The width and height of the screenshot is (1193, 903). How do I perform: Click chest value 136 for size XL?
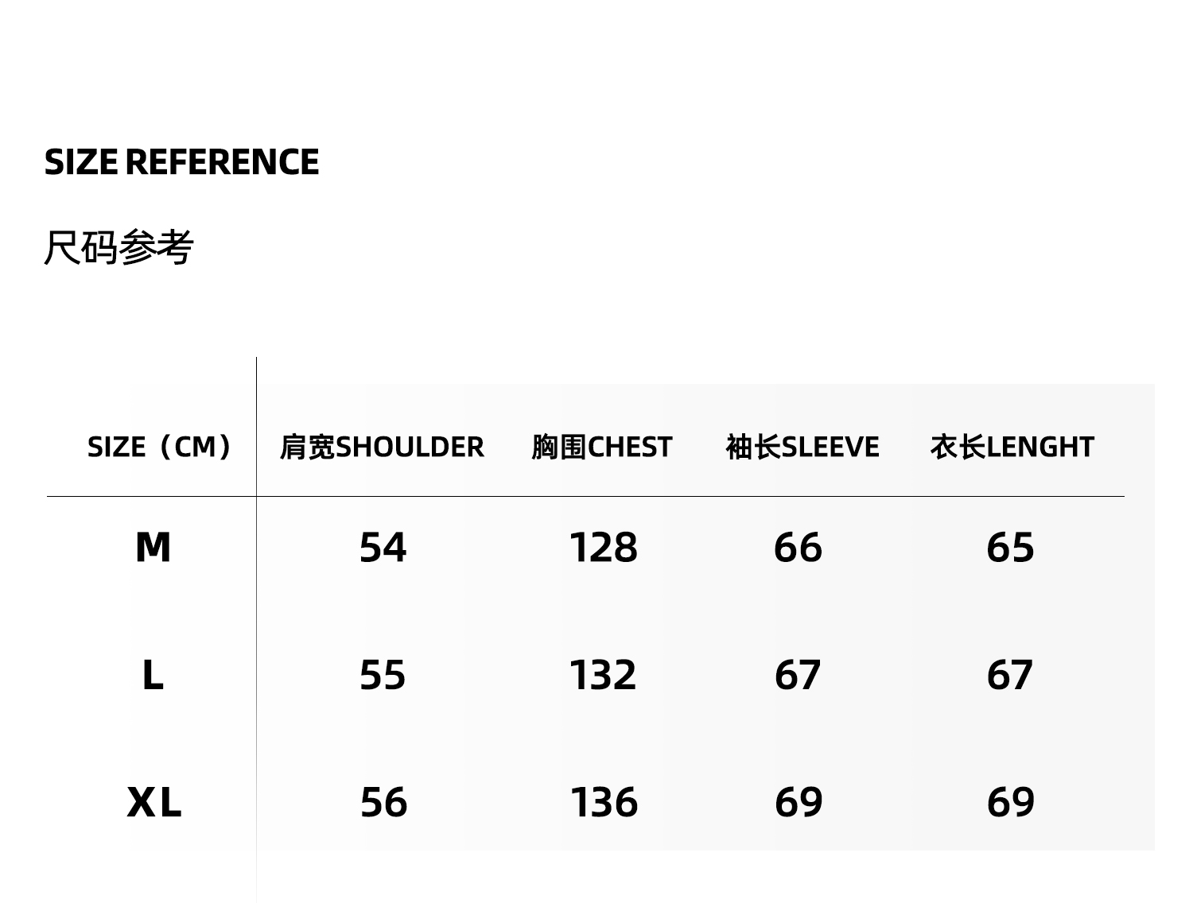coord(604,802)
